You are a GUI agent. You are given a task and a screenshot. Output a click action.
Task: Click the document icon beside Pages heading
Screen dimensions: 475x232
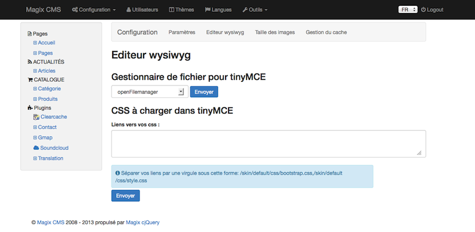click(29, 34)
